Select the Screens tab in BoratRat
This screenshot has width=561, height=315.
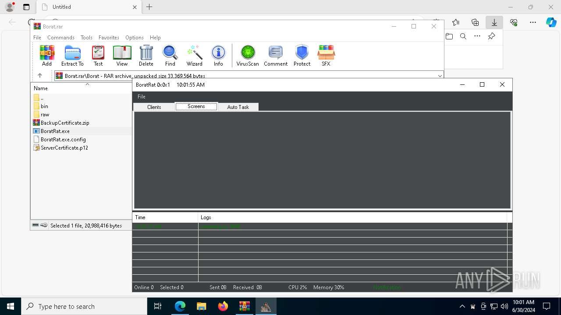point(196,106)
